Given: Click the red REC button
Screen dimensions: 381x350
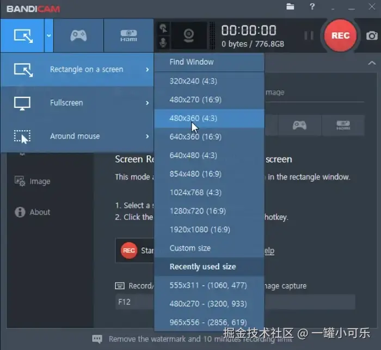Looking at the screenshot, I should point(340,35).
